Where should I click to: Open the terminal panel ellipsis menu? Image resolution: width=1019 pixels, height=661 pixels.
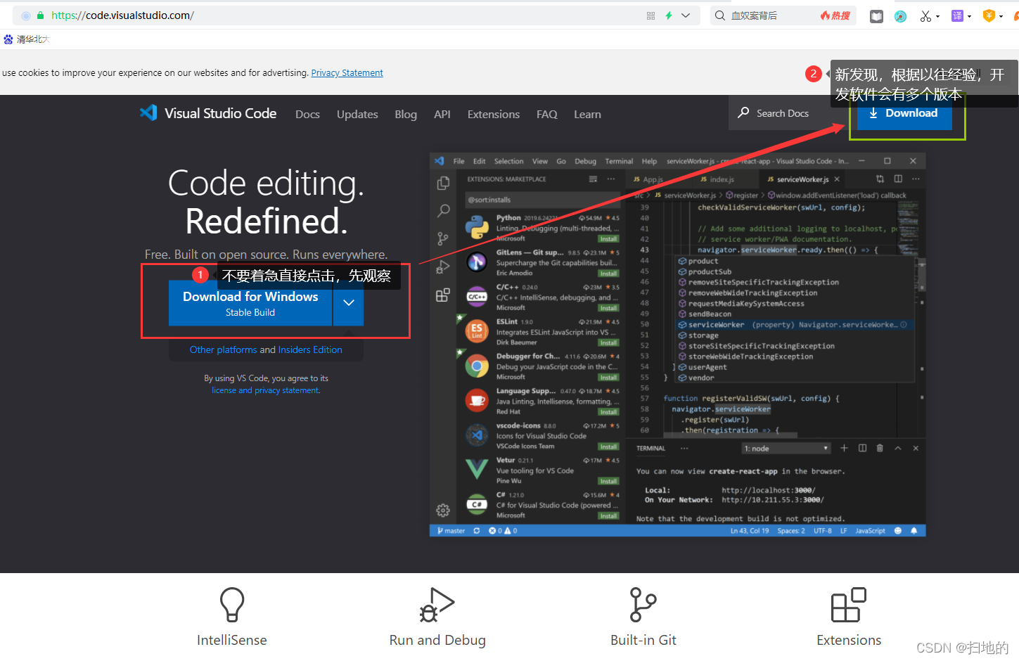pos(684,448)
